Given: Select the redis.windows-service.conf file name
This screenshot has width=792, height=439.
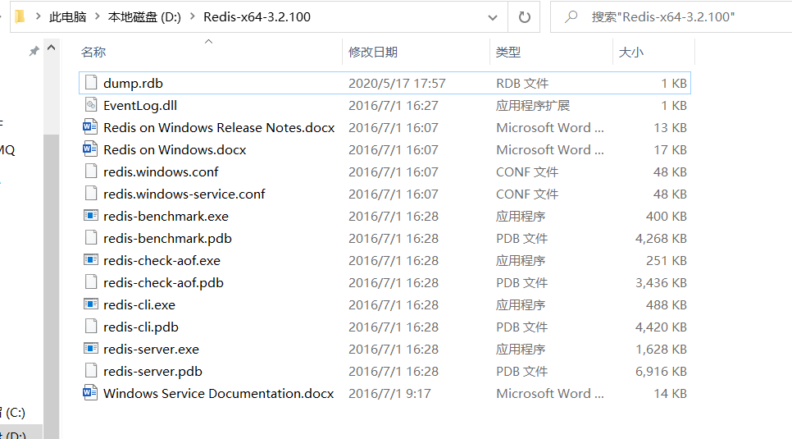Looking at the screenshot, I should (184, 194).
